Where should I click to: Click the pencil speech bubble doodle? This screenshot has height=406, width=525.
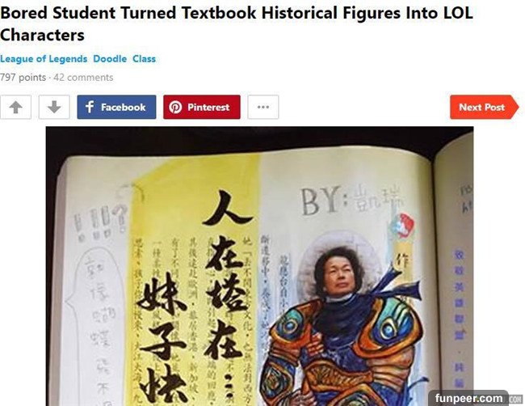tap(99, 325)
